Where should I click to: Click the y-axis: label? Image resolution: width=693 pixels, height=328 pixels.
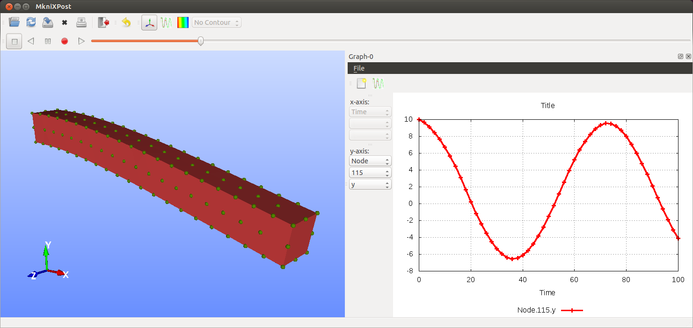click(359, 151)
